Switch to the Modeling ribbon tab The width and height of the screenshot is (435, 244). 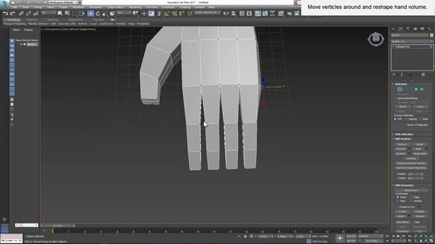click(14, 20)
